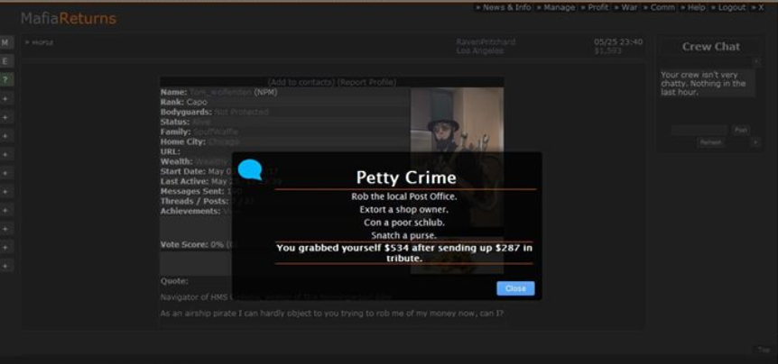Click the X in the top navigation bar
This screenshot has height=364, width=778.
(x=760, y=7)
